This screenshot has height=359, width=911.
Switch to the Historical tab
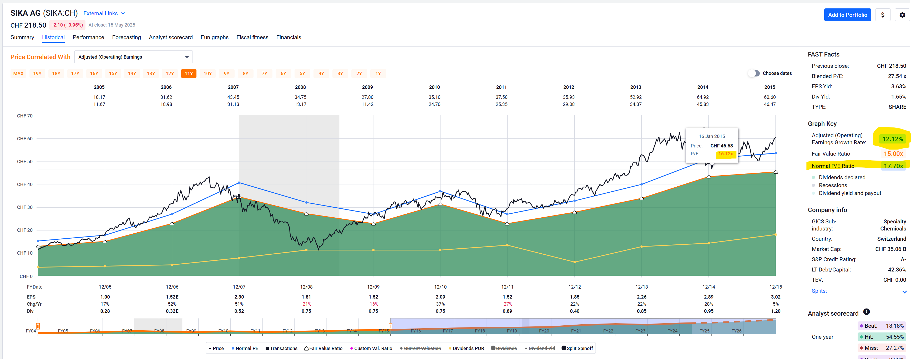tap(53, 37)
